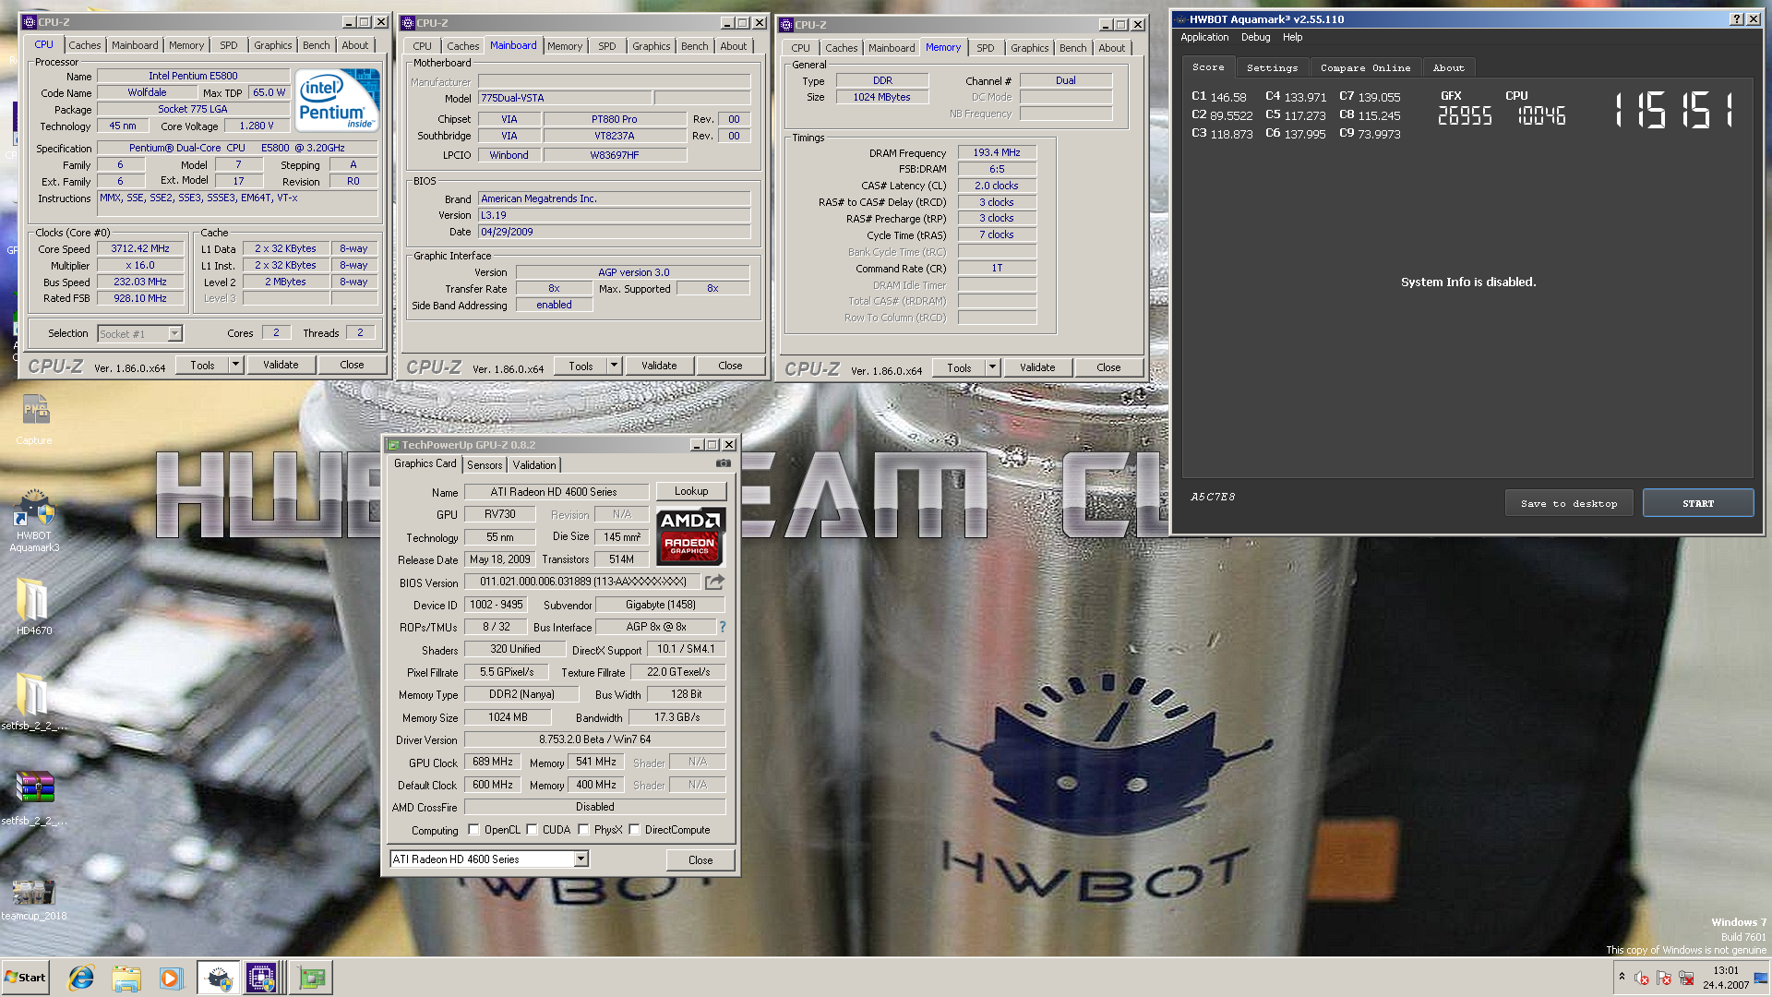
Task: Open the Capture desktop icon
Action: (34, 420)
